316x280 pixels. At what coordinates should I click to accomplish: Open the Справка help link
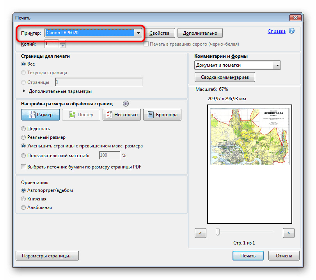276,31
